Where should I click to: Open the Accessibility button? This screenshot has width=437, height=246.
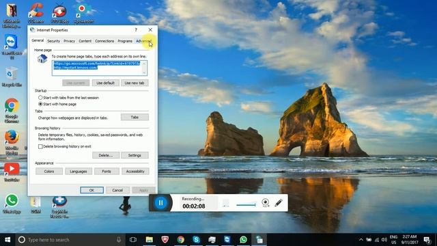tap(135, 172)
